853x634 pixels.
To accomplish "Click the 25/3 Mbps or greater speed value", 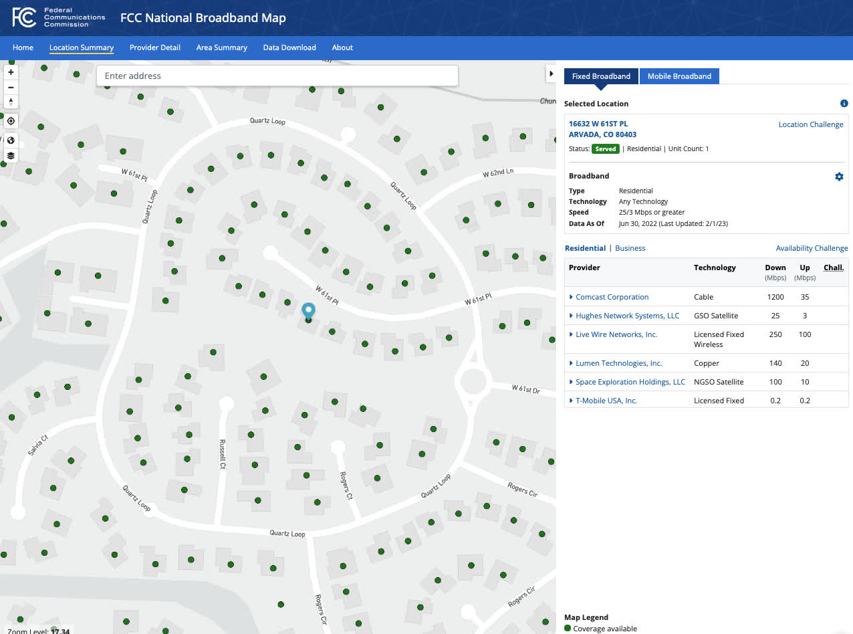I will (652, 213).
